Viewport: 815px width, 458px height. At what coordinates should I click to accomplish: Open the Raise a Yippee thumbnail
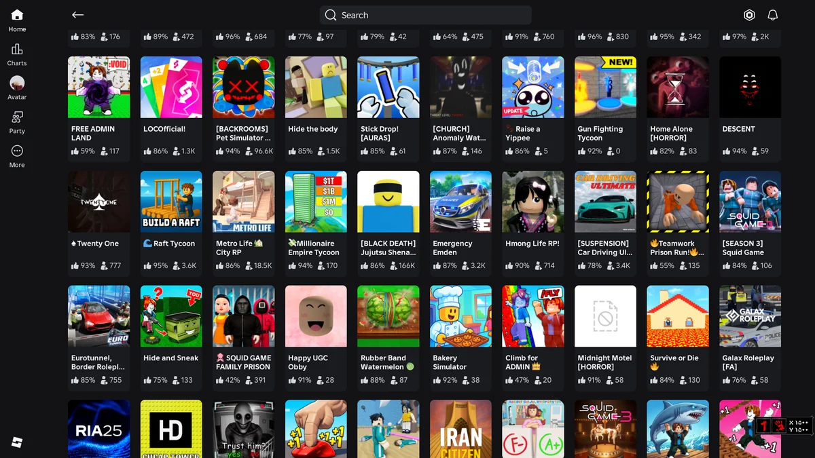[533, 87]
